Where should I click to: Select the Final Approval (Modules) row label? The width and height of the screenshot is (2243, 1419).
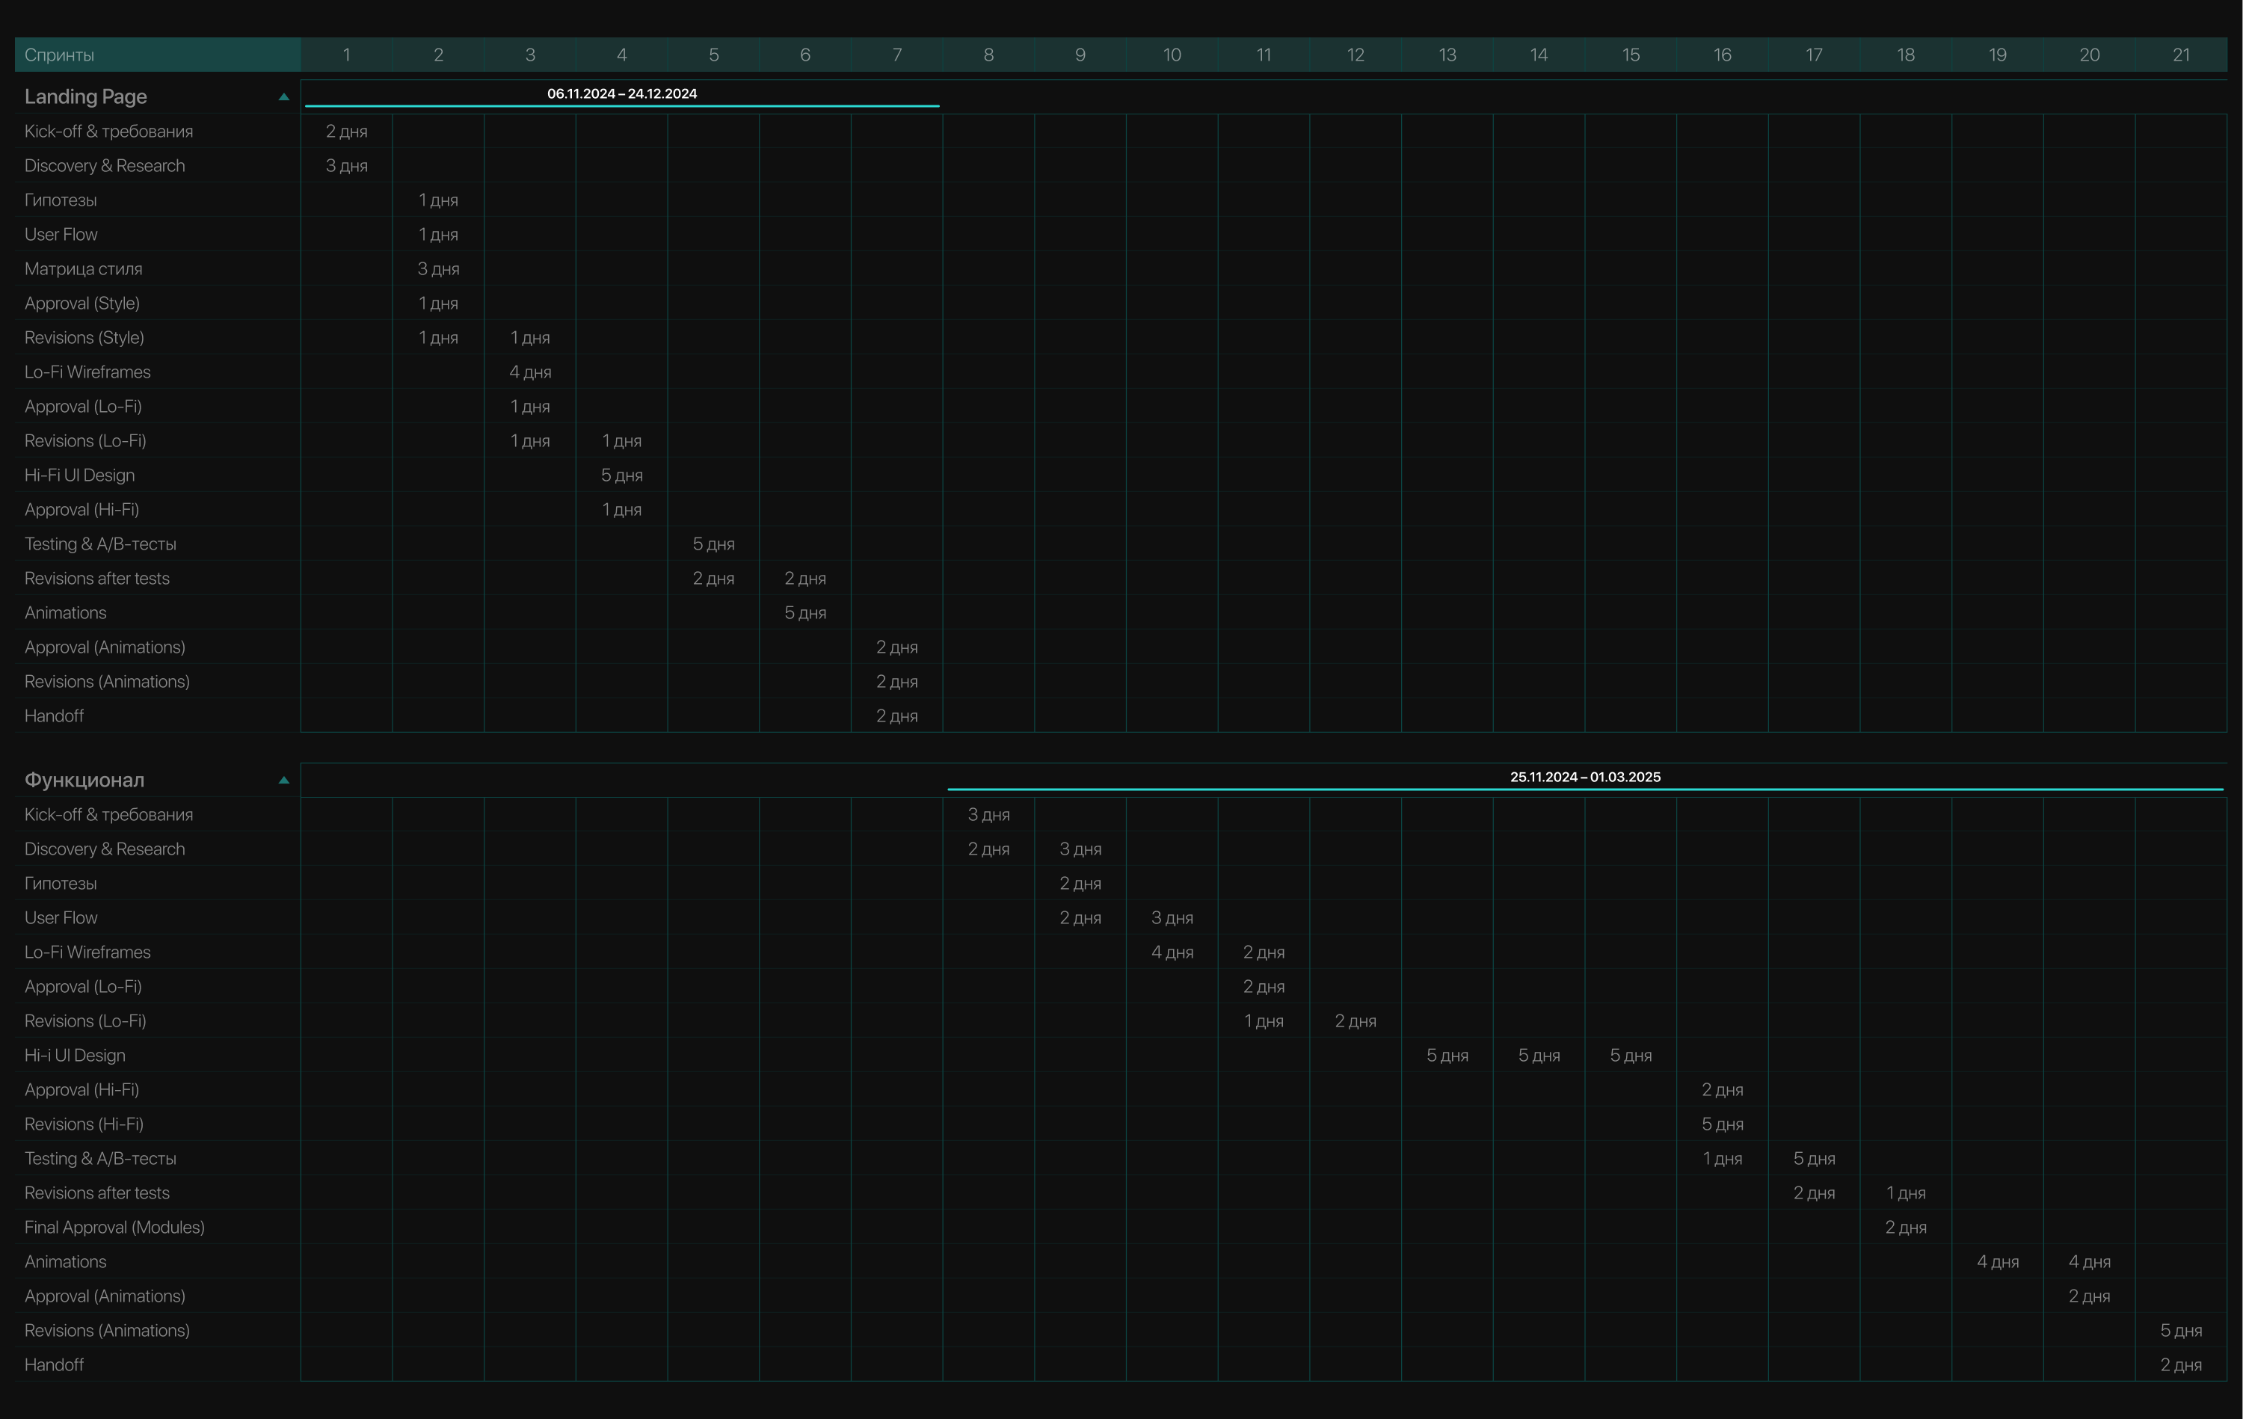coord(114,1227)
